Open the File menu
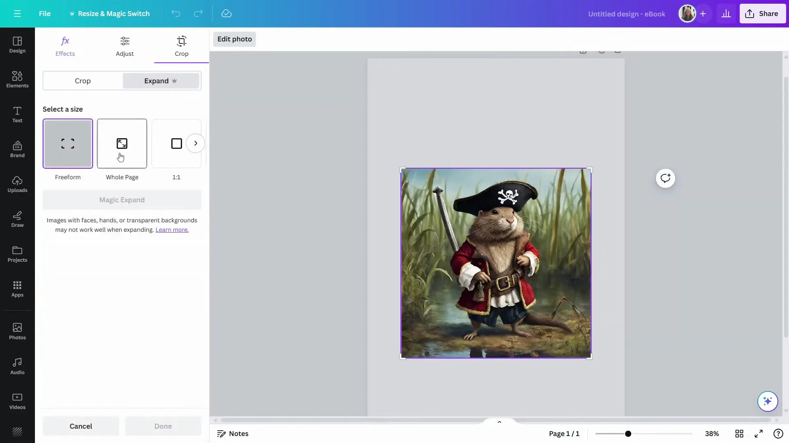Viewport: 789px width, 443px height. point(45,14)
